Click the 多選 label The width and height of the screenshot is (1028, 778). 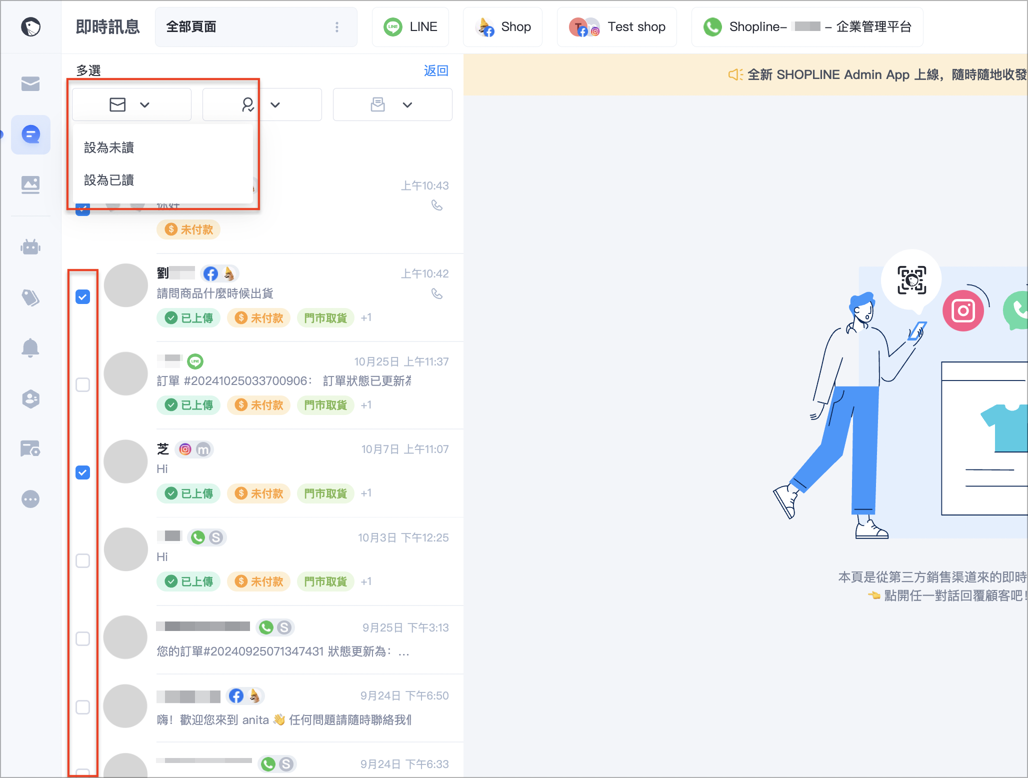click(88, 70)
